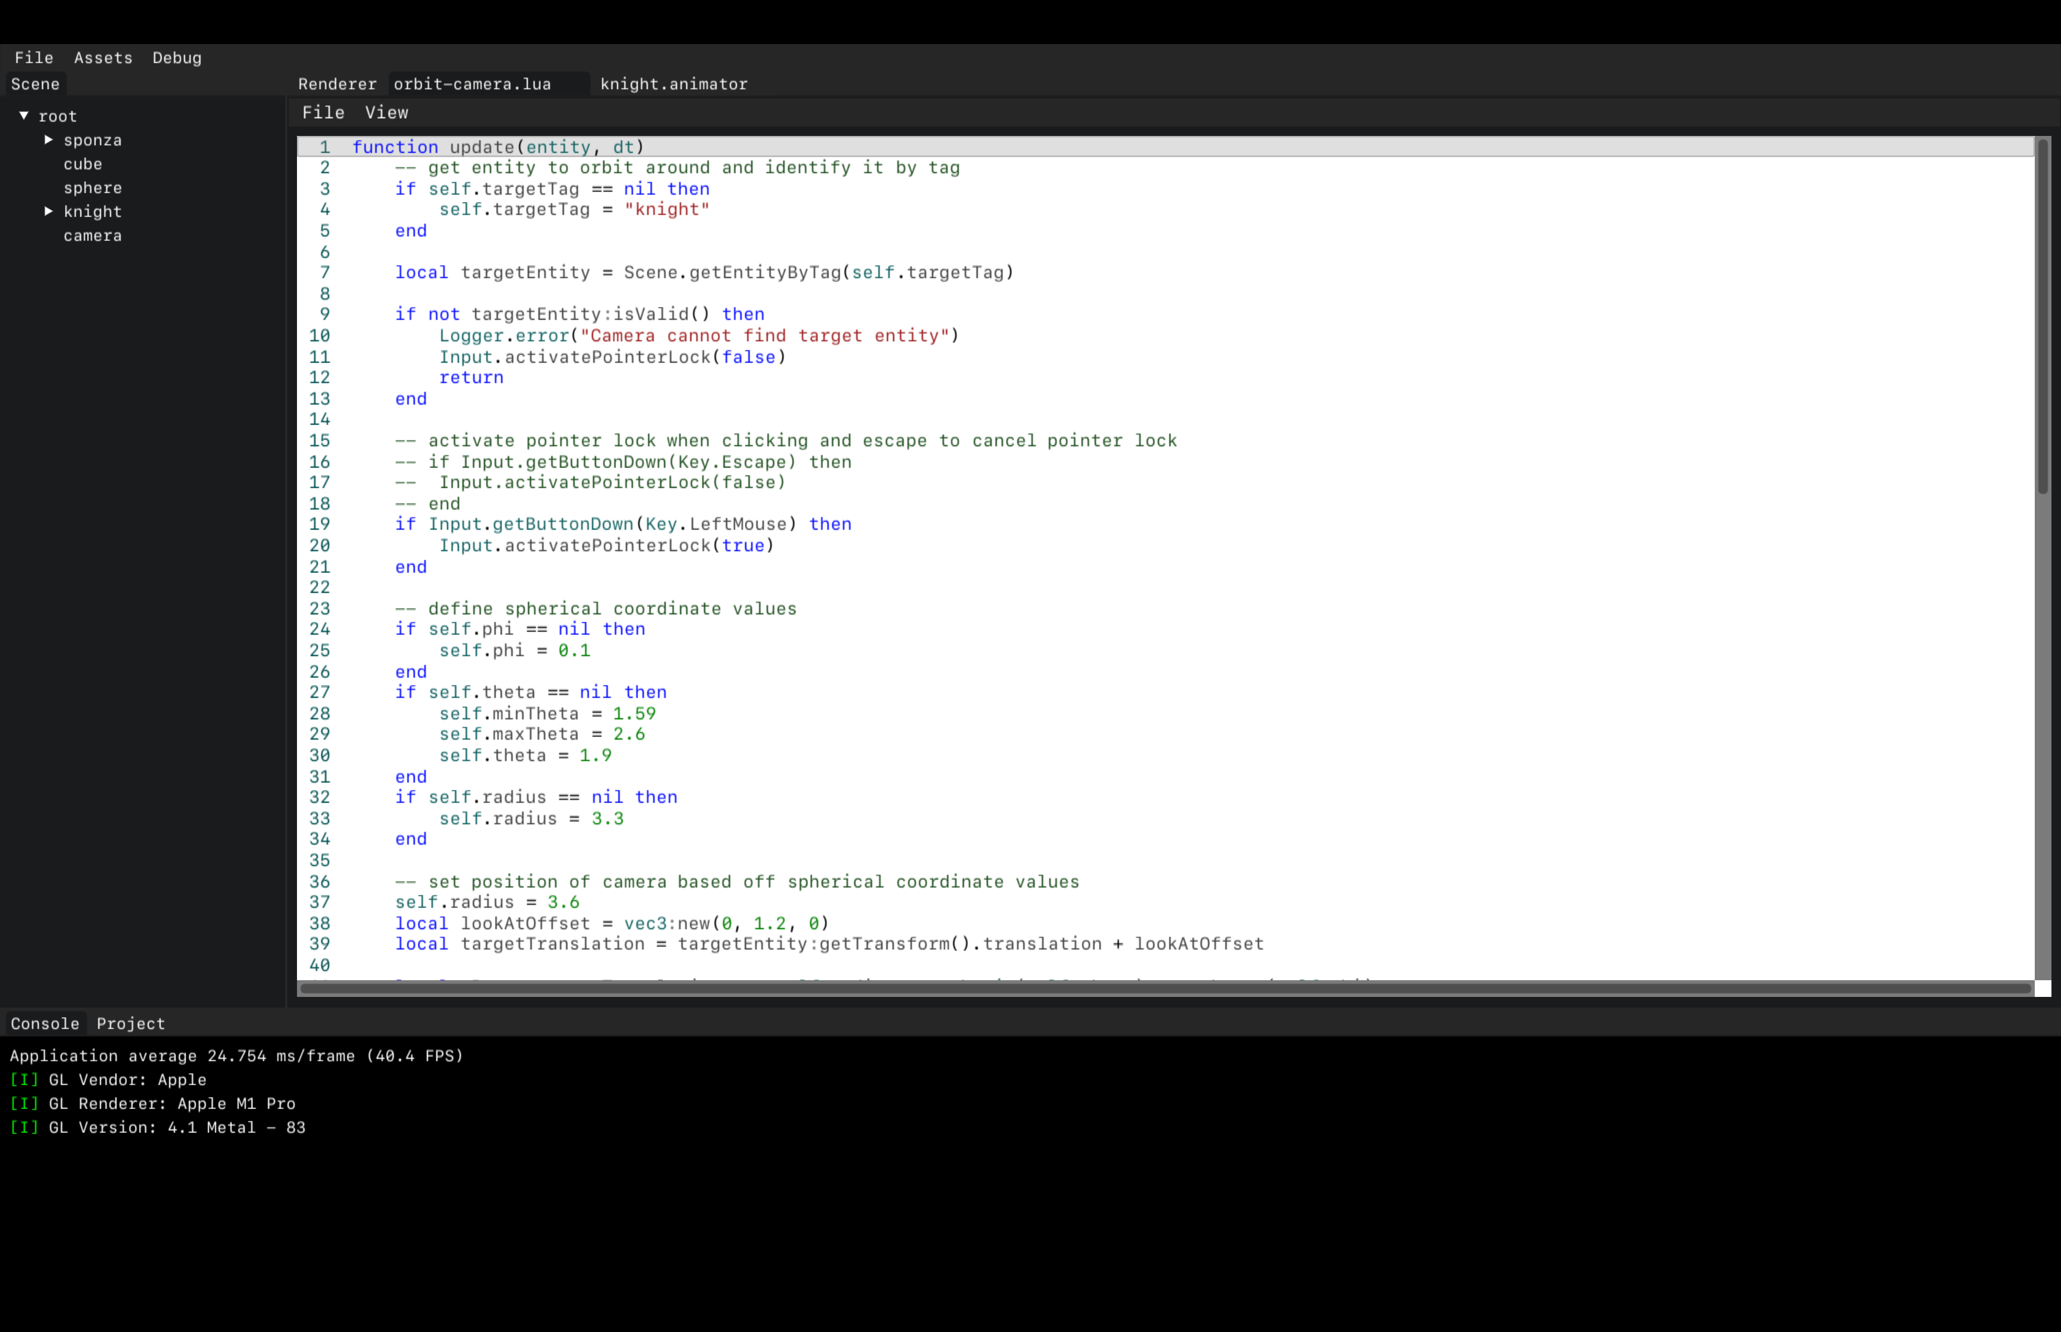Screen dimensions: 2061x1332
Task: Select the Assets menu item
Action: point(102,57)
